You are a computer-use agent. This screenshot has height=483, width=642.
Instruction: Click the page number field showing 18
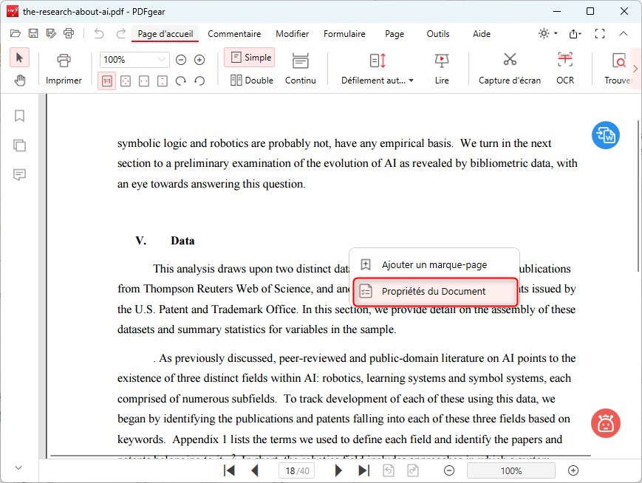tap(297, 470)
